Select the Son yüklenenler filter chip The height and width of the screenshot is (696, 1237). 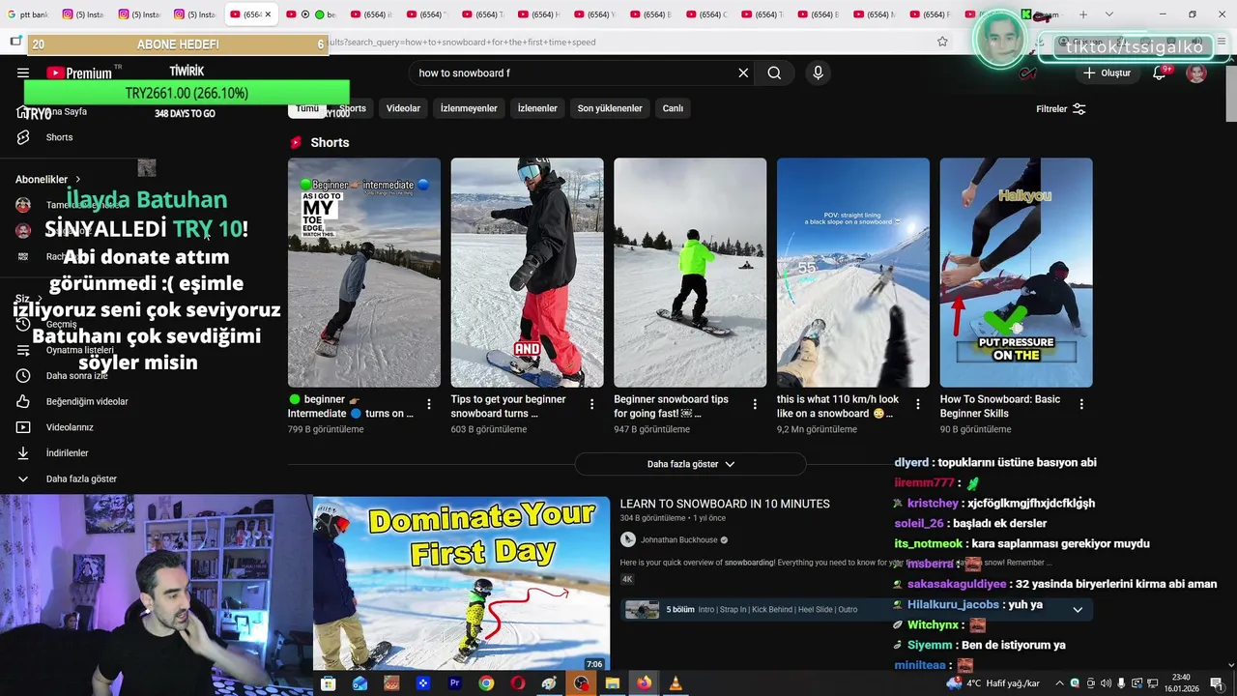point(610,108)
